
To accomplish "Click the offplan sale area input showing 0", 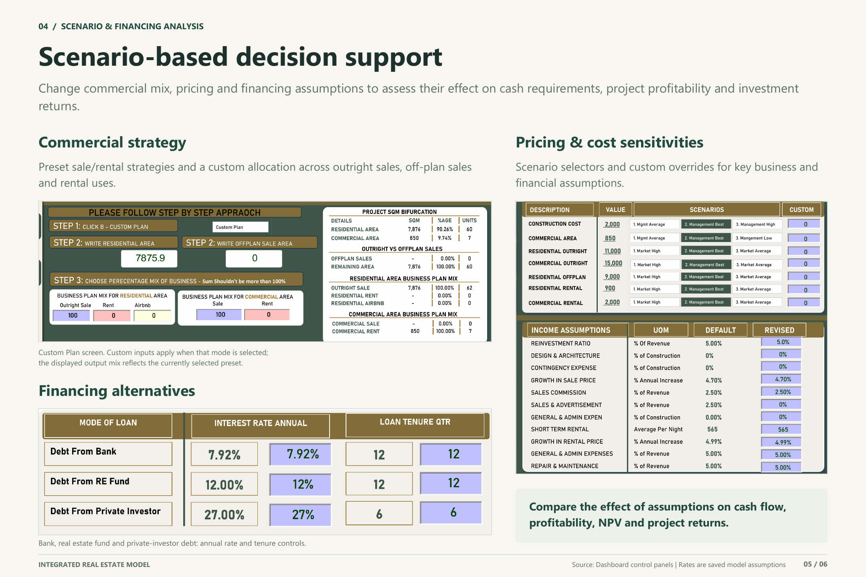I will (254, 258).
